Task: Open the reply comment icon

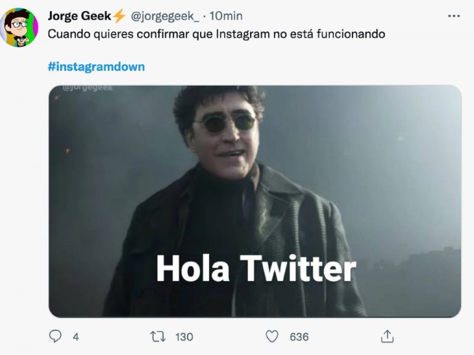Action: pyautogui.click(x=55, y=336)
